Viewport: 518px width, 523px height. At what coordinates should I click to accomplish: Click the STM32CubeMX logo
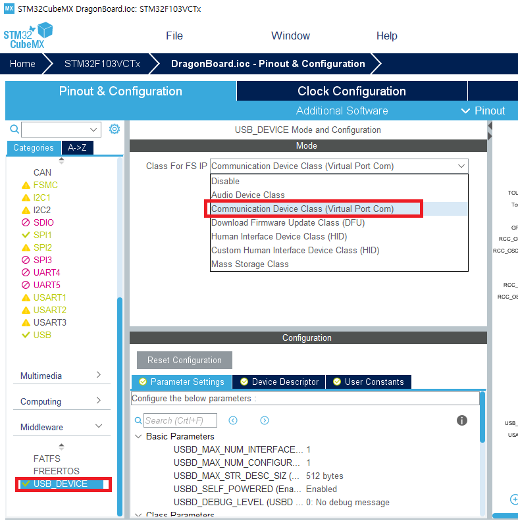pos(28,36)
